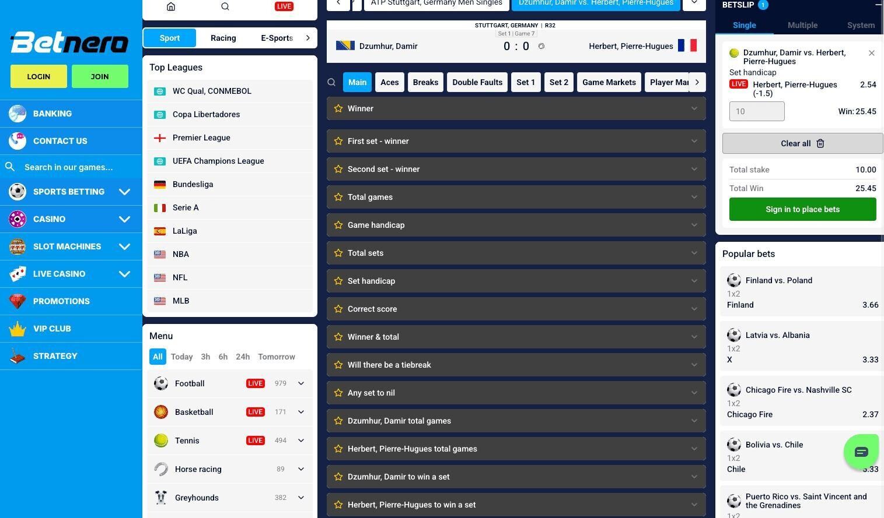Expand the Casino sidebar section
The image size is (884, 518).
pos(124,219)
